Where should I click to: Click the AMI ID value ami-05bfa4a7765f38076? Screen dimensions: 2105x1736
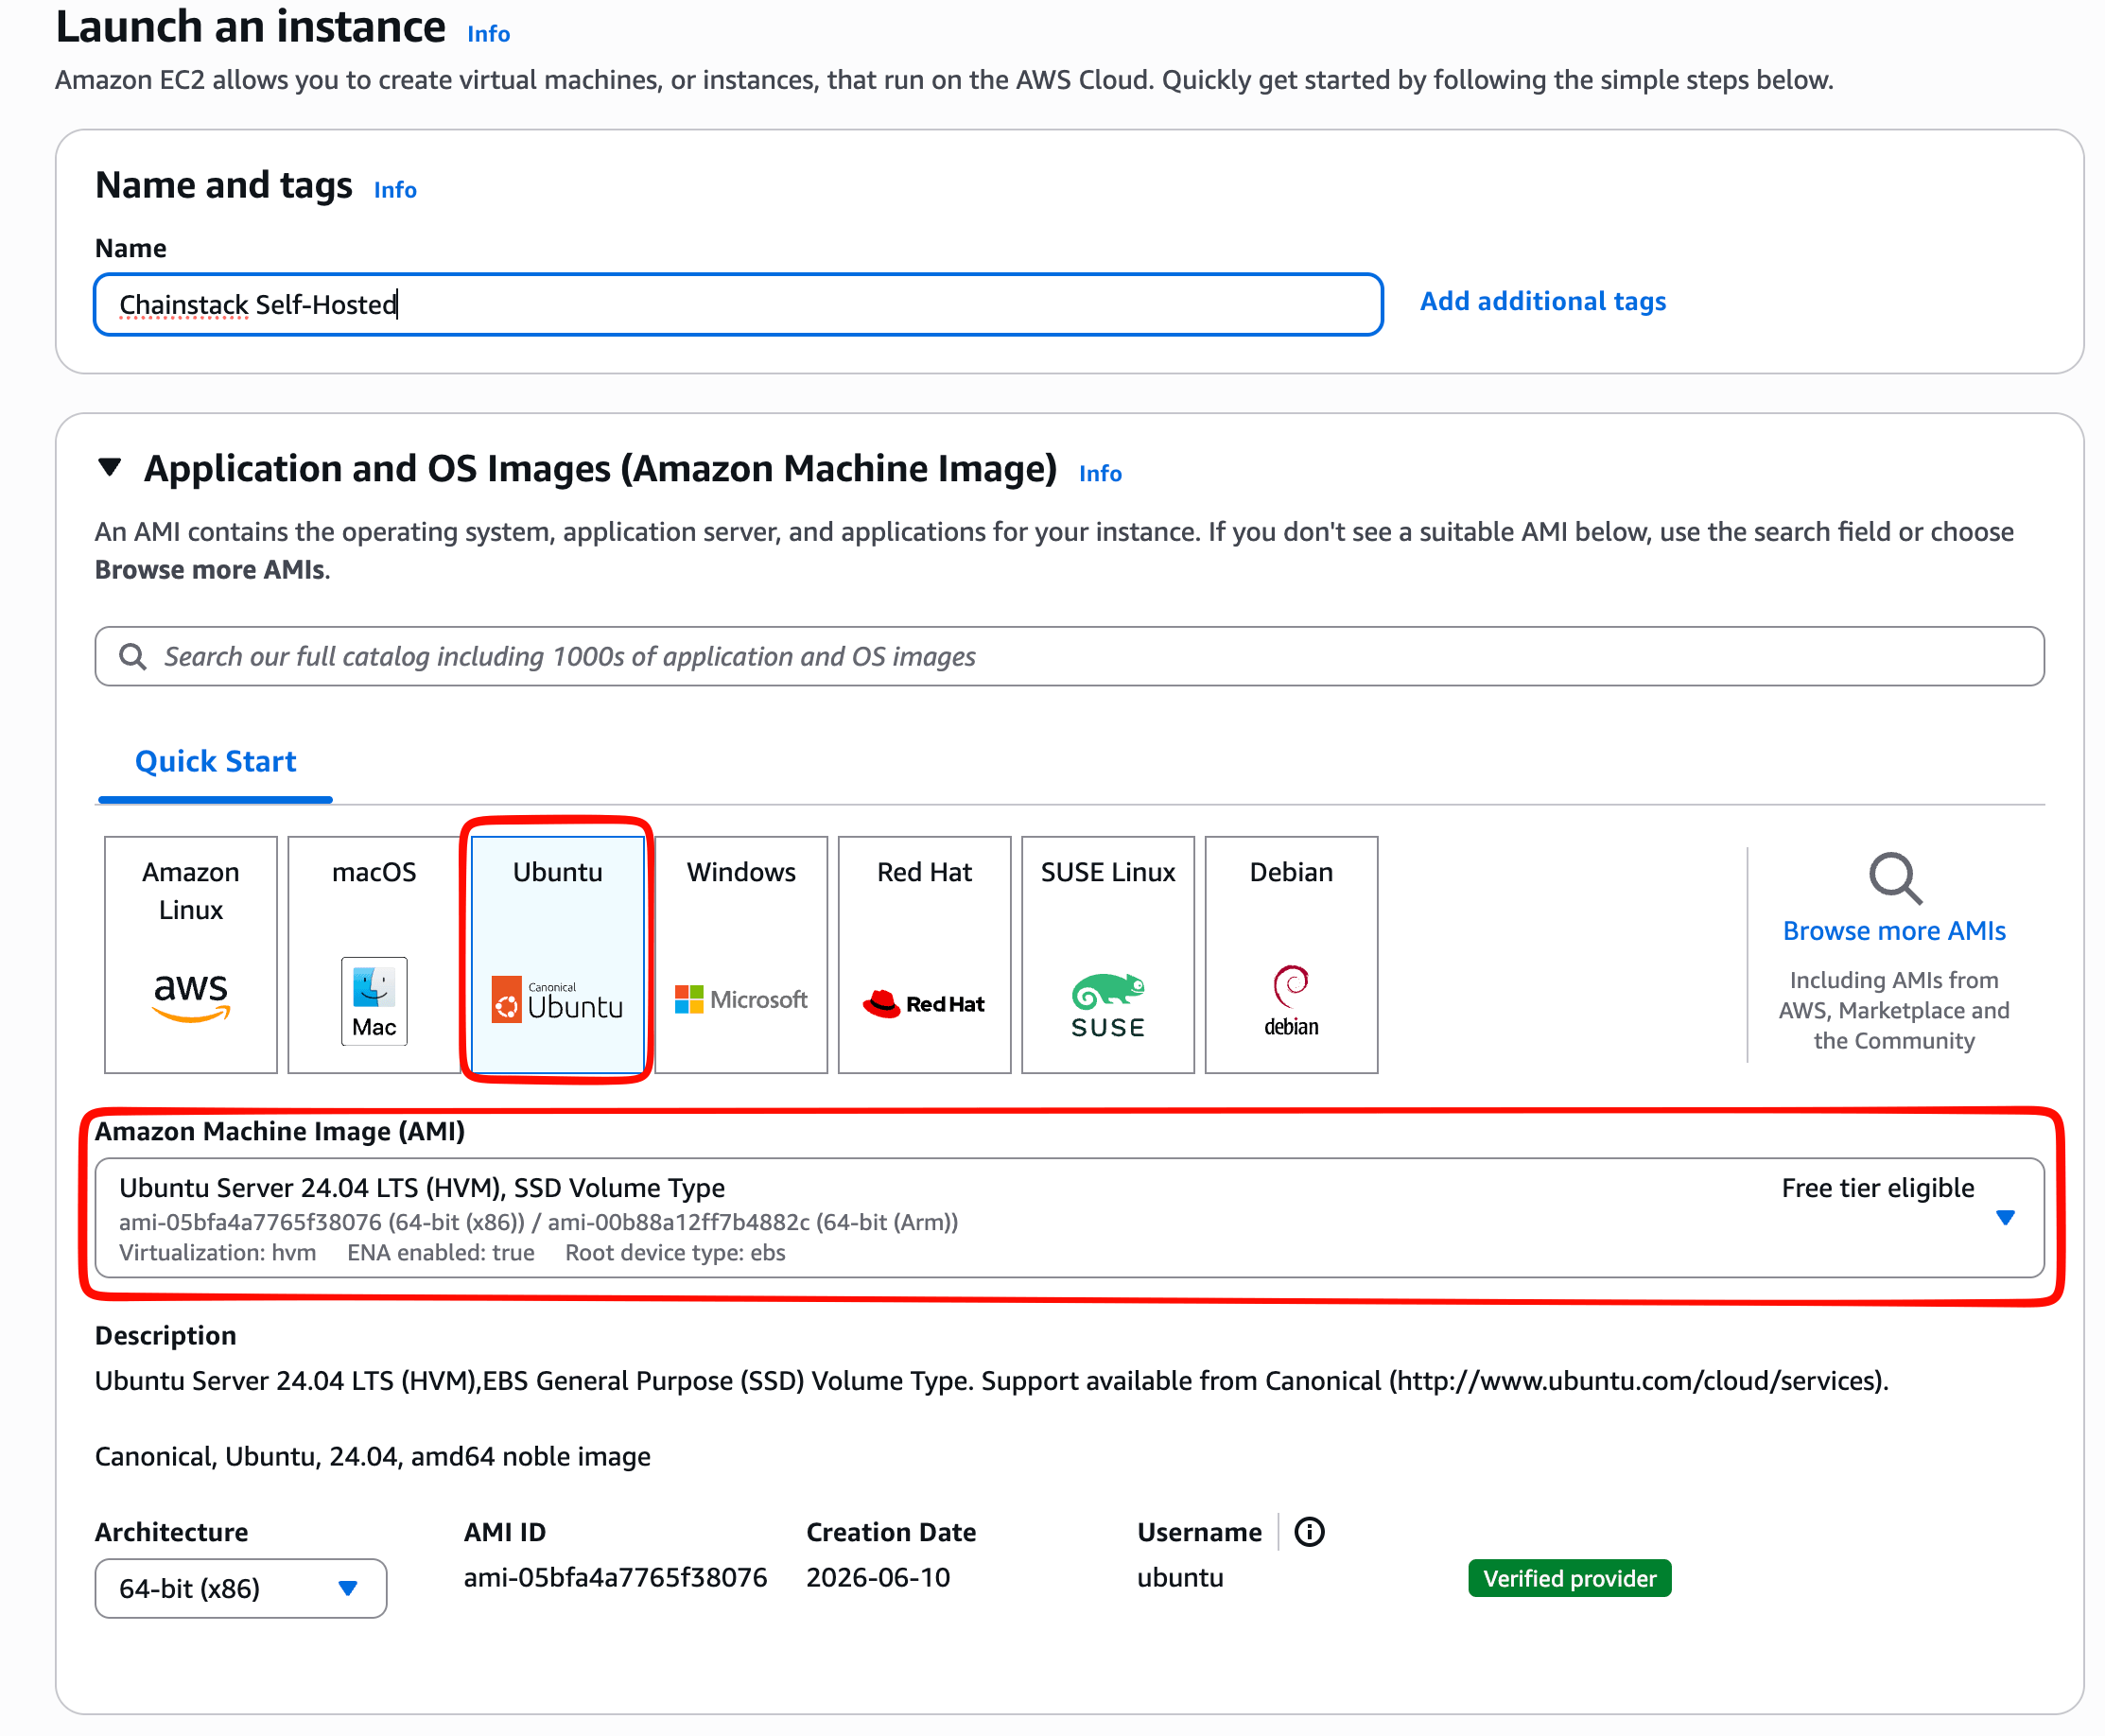615,1577
